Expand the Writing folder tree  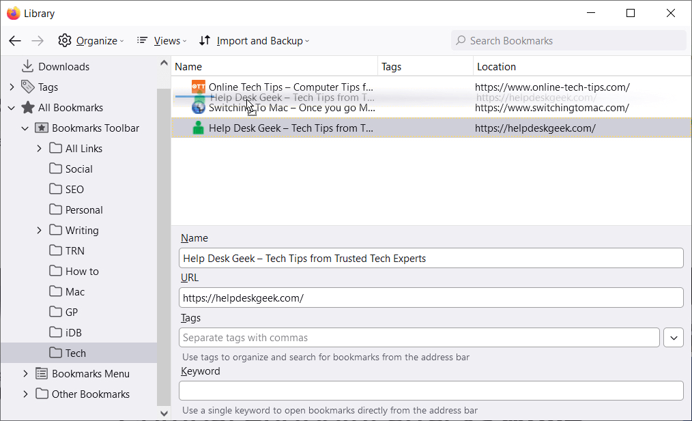39,230
